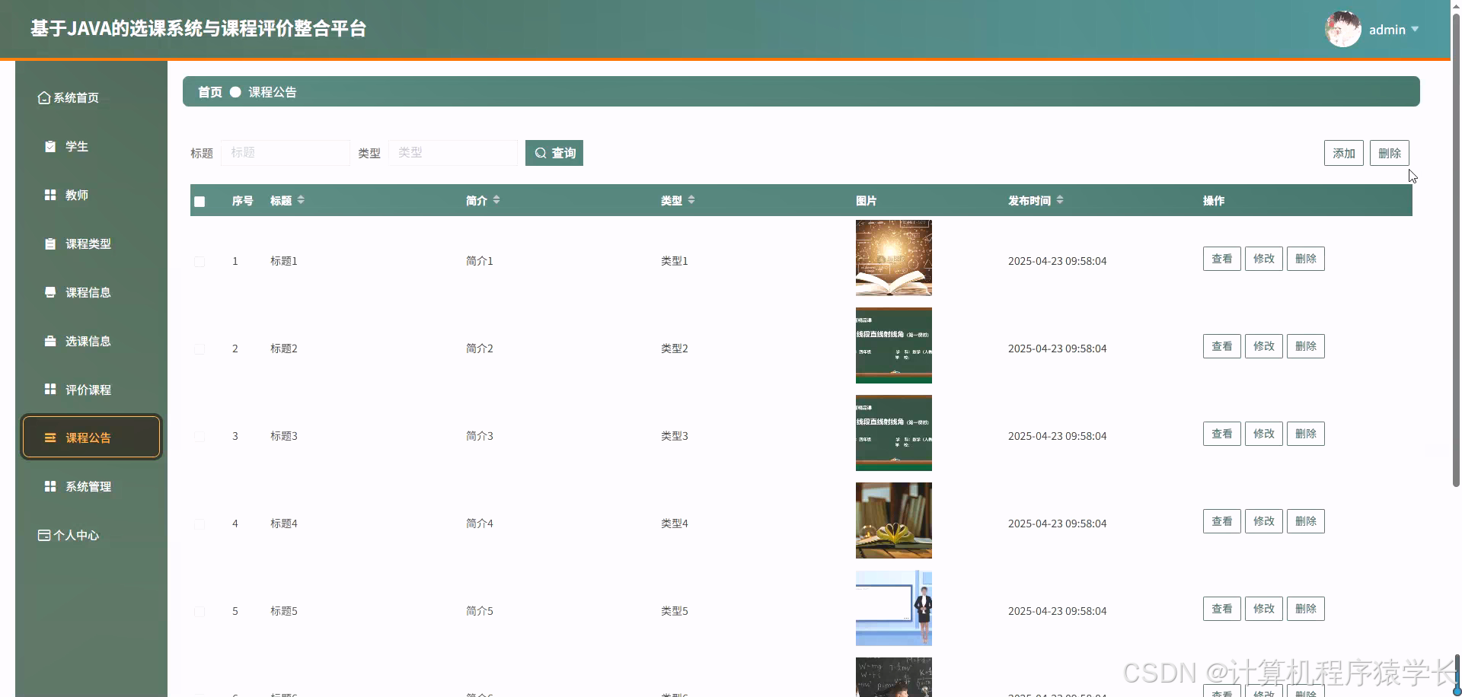
Task: Sort by the 发布时间 column arrows
Action: pyautogui.click(x=1060, y=199)
